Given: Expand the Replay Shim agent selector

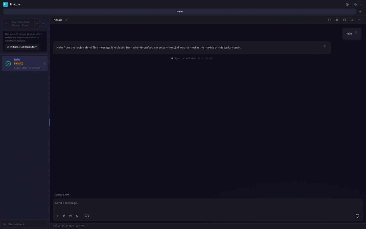Looking at the screenshot, I should click(63, 195).
